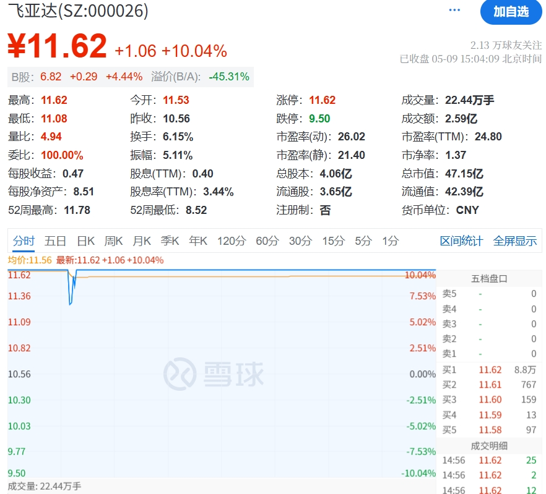The width and height of the screenshot is (546, 494).
Task: Click the 成交量 value 22.44万手
Action: click(469, 100)
